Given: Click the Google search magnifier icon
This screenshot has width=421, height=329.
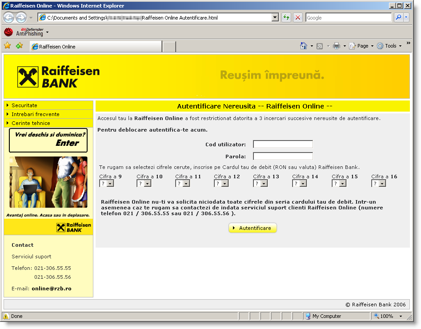Looking at the screenshot, I should click(398, 17).
